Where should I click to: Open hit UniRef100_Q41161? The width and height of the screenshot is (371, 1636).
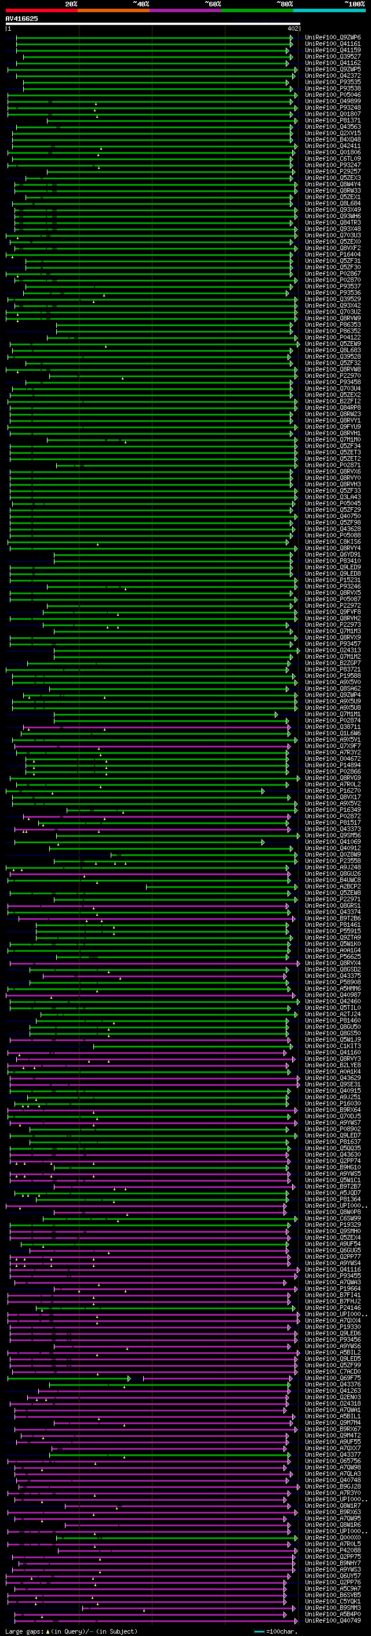[x=333, y=44]
